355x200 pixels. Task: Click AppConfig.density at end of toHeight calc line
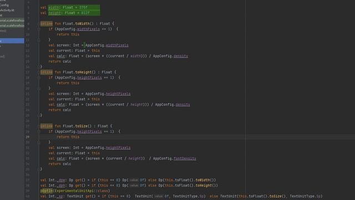(173, 104)
